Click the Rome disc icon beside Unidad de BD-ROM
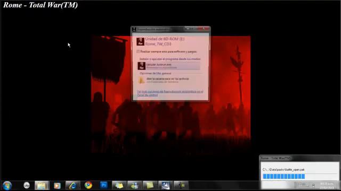Image resolution: width=341 pixels, height=191 pixels. pos(140,41)
